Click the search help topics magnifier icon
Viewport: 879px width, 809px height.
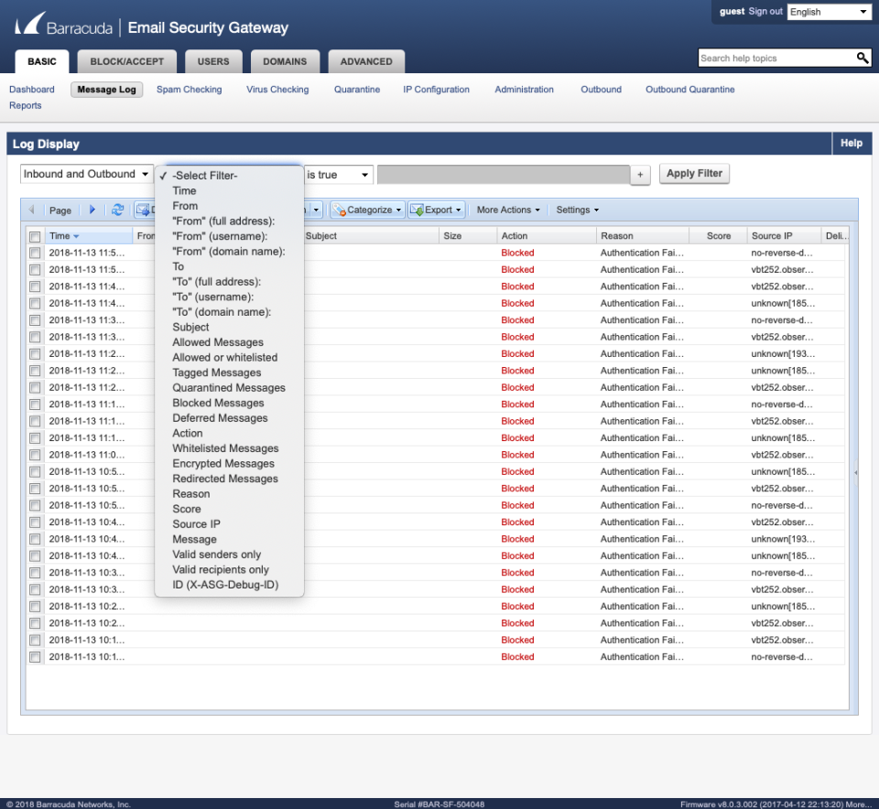click(862, 57)
